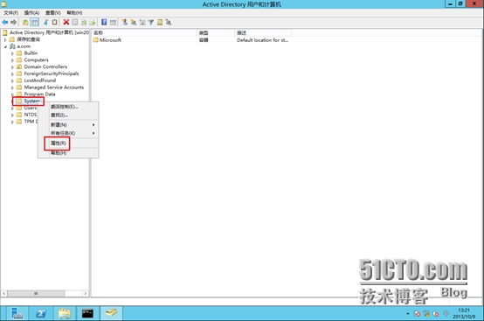Image resolution: width=484 pixels, height=321 pixels.
Task: Click the Filter funnel icon
Action: click(x=151, y=22)
